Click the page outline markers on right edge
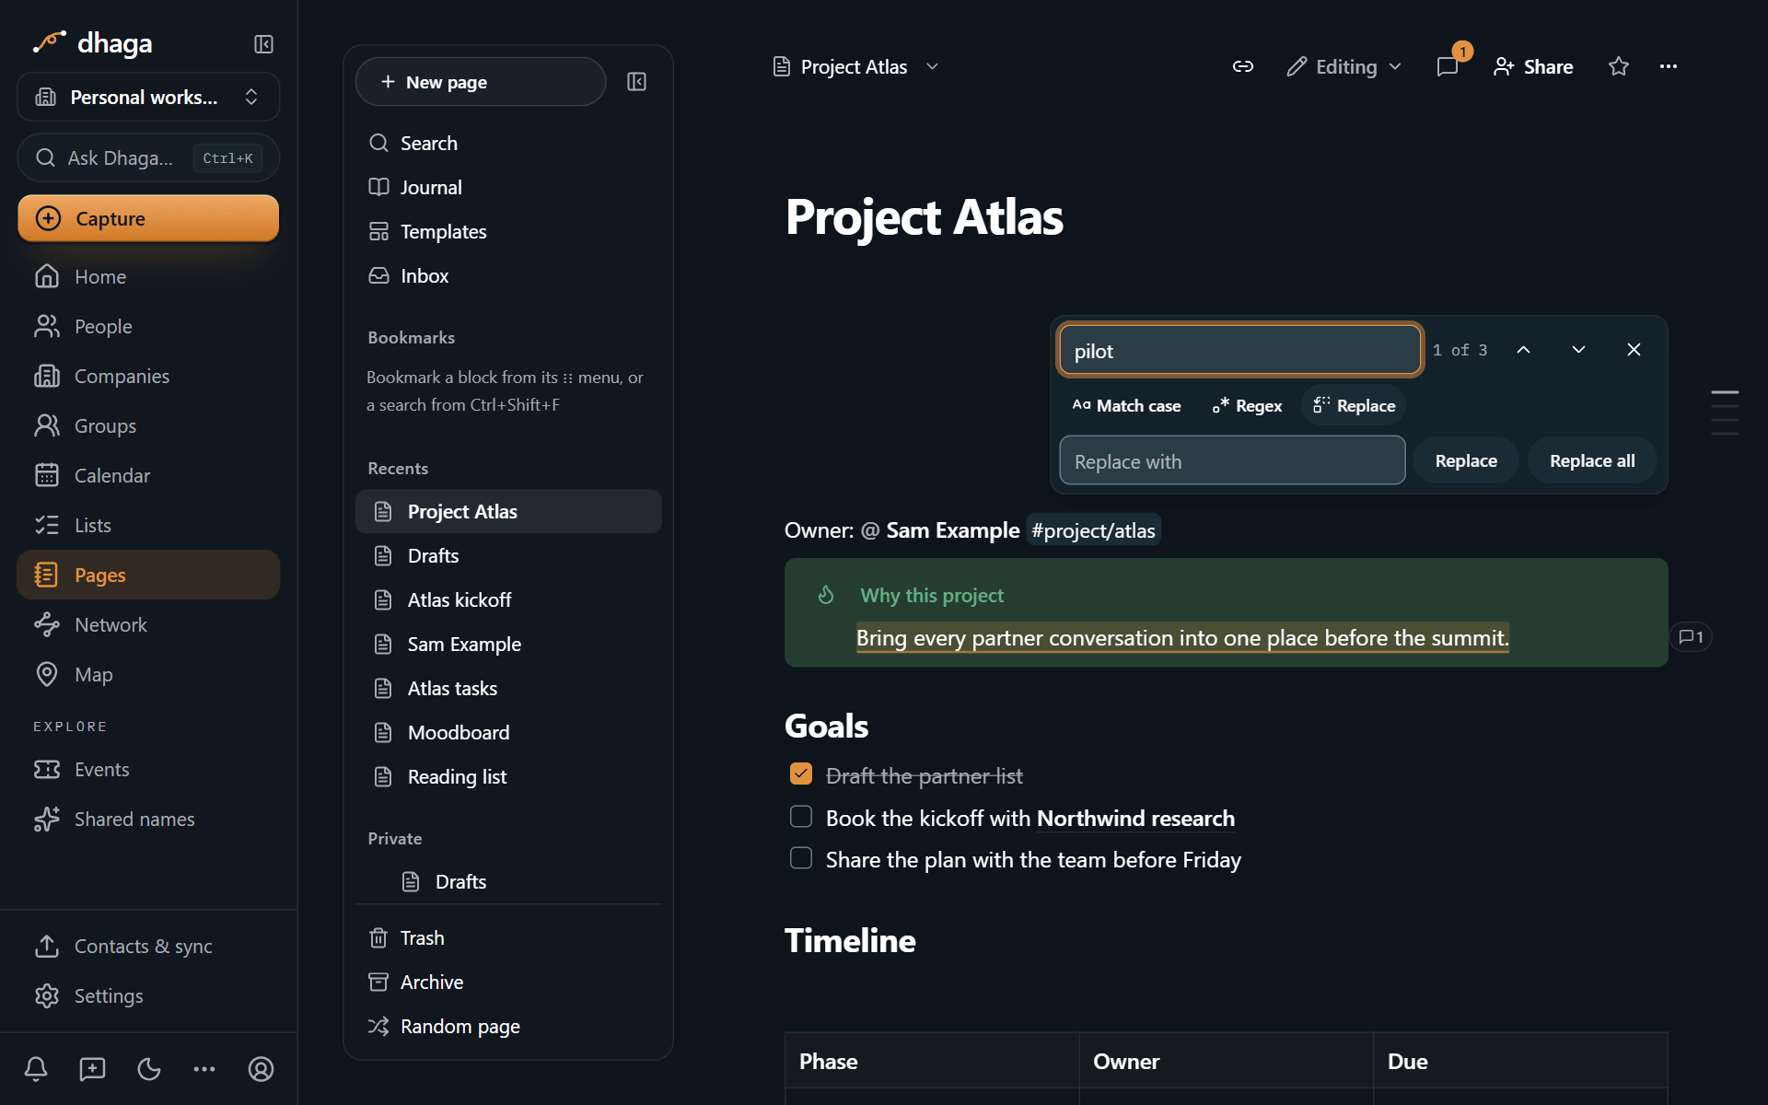1768x1105 pixels. coord(1725,413)
